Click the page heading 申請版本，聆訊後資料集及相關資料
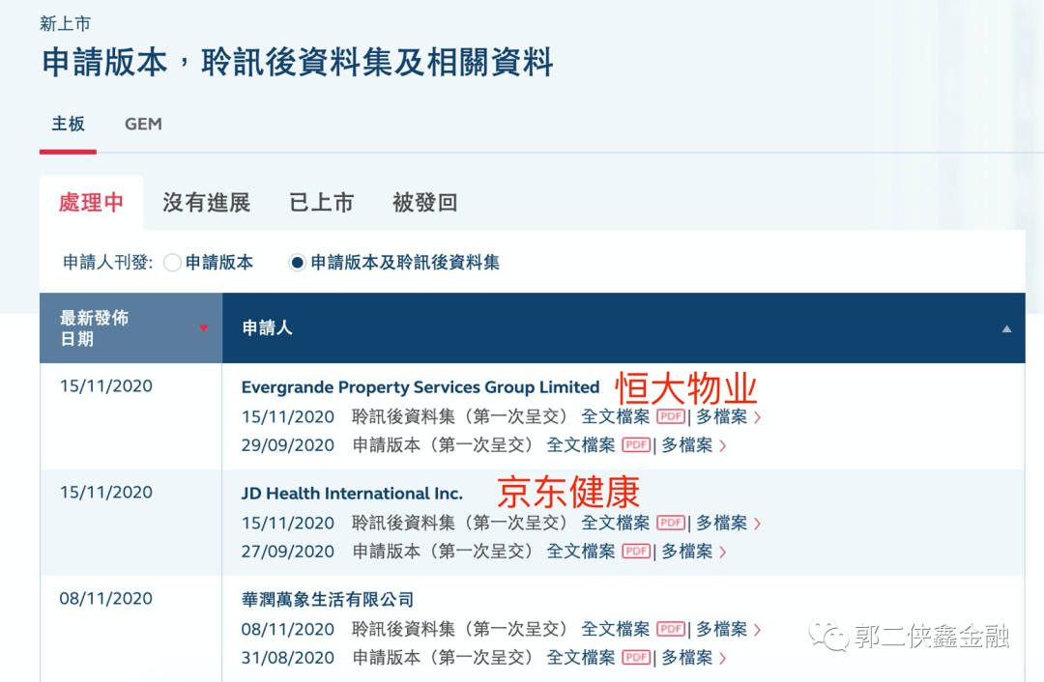The height and width of the screenshot is (682, 1044). pos(297,62)
